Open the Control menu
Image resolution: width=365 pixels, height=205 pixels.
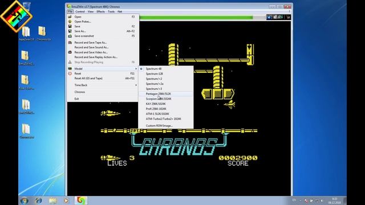80,11
